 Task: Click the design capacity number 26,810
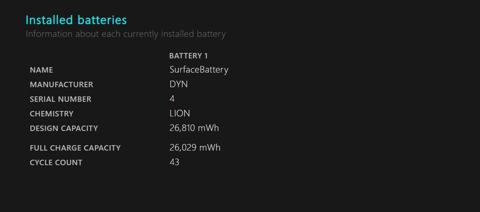(x=182, y=128)
